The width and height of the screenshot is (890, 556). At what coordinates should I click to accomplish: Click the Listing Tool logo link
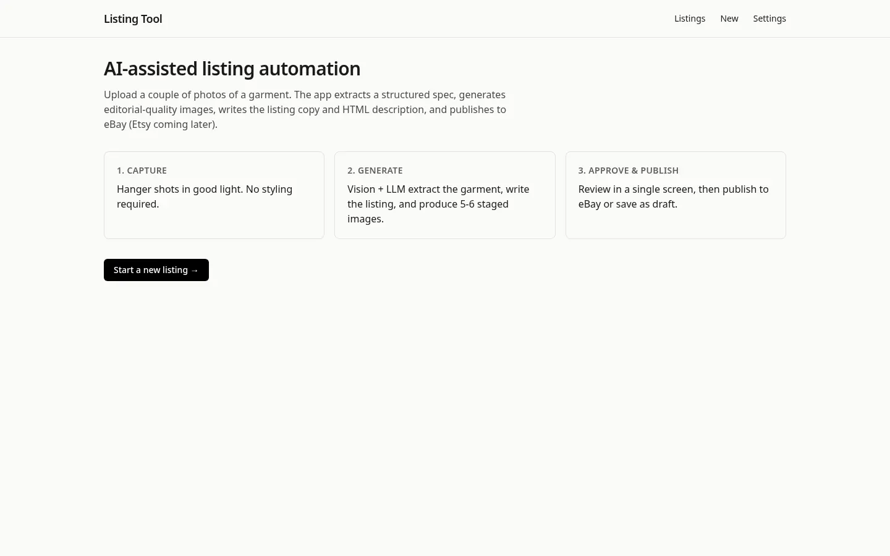tap(133, 19)
